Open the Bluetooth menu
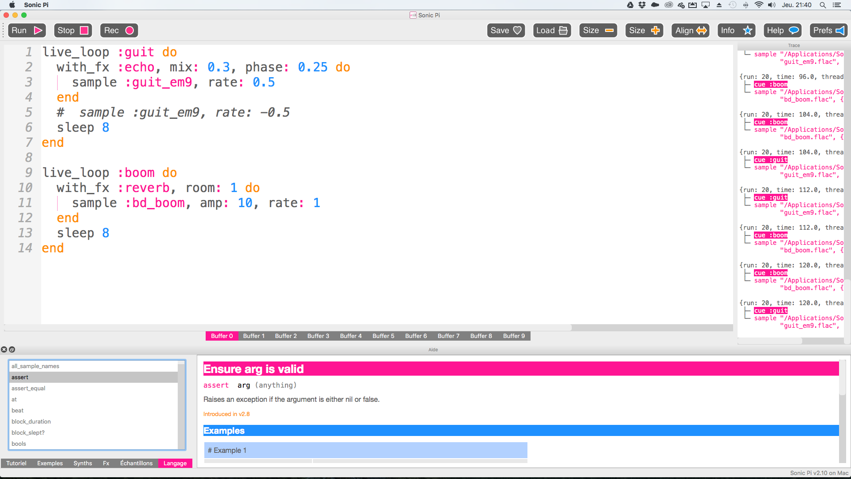 (x=746, y=5)
